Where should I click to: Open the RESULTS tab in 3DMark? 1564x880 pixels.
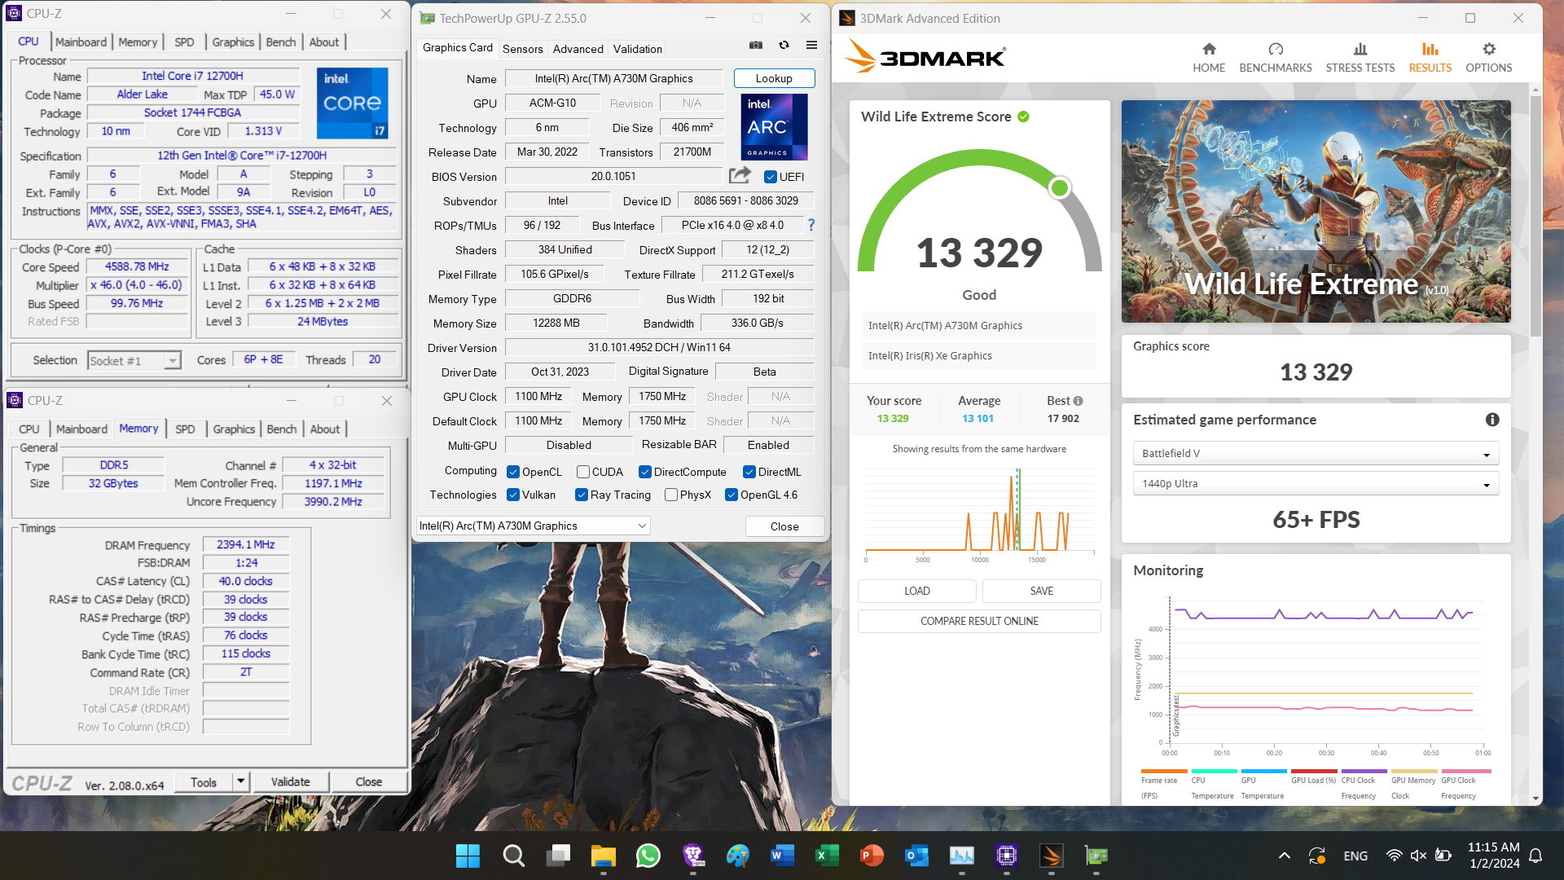pos(1430,58)
